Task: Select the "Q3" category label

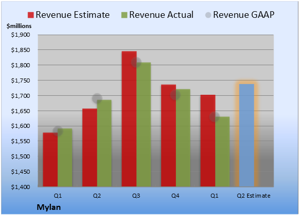Action: pyautogui.click(x=136, y=196)
